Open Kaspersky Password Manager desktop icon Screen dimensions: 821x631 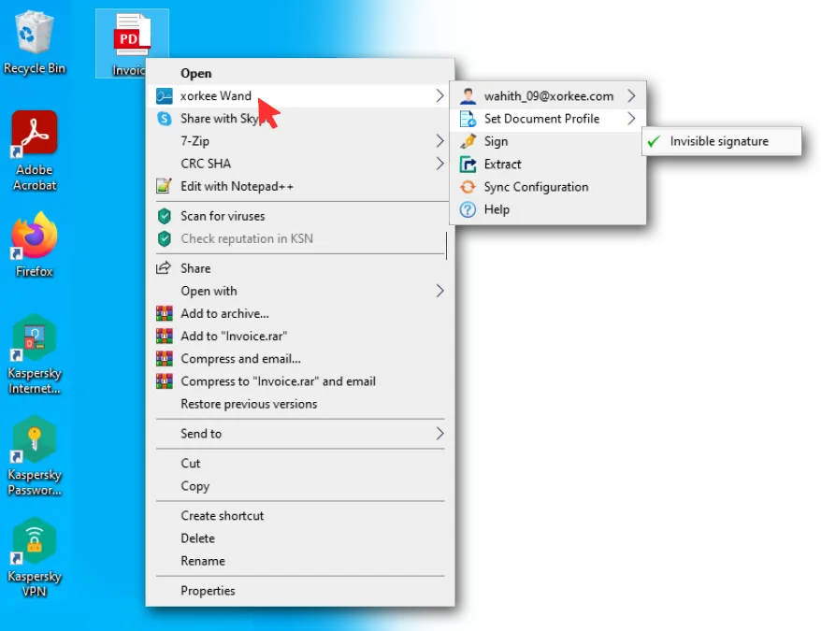coord(35,439)
